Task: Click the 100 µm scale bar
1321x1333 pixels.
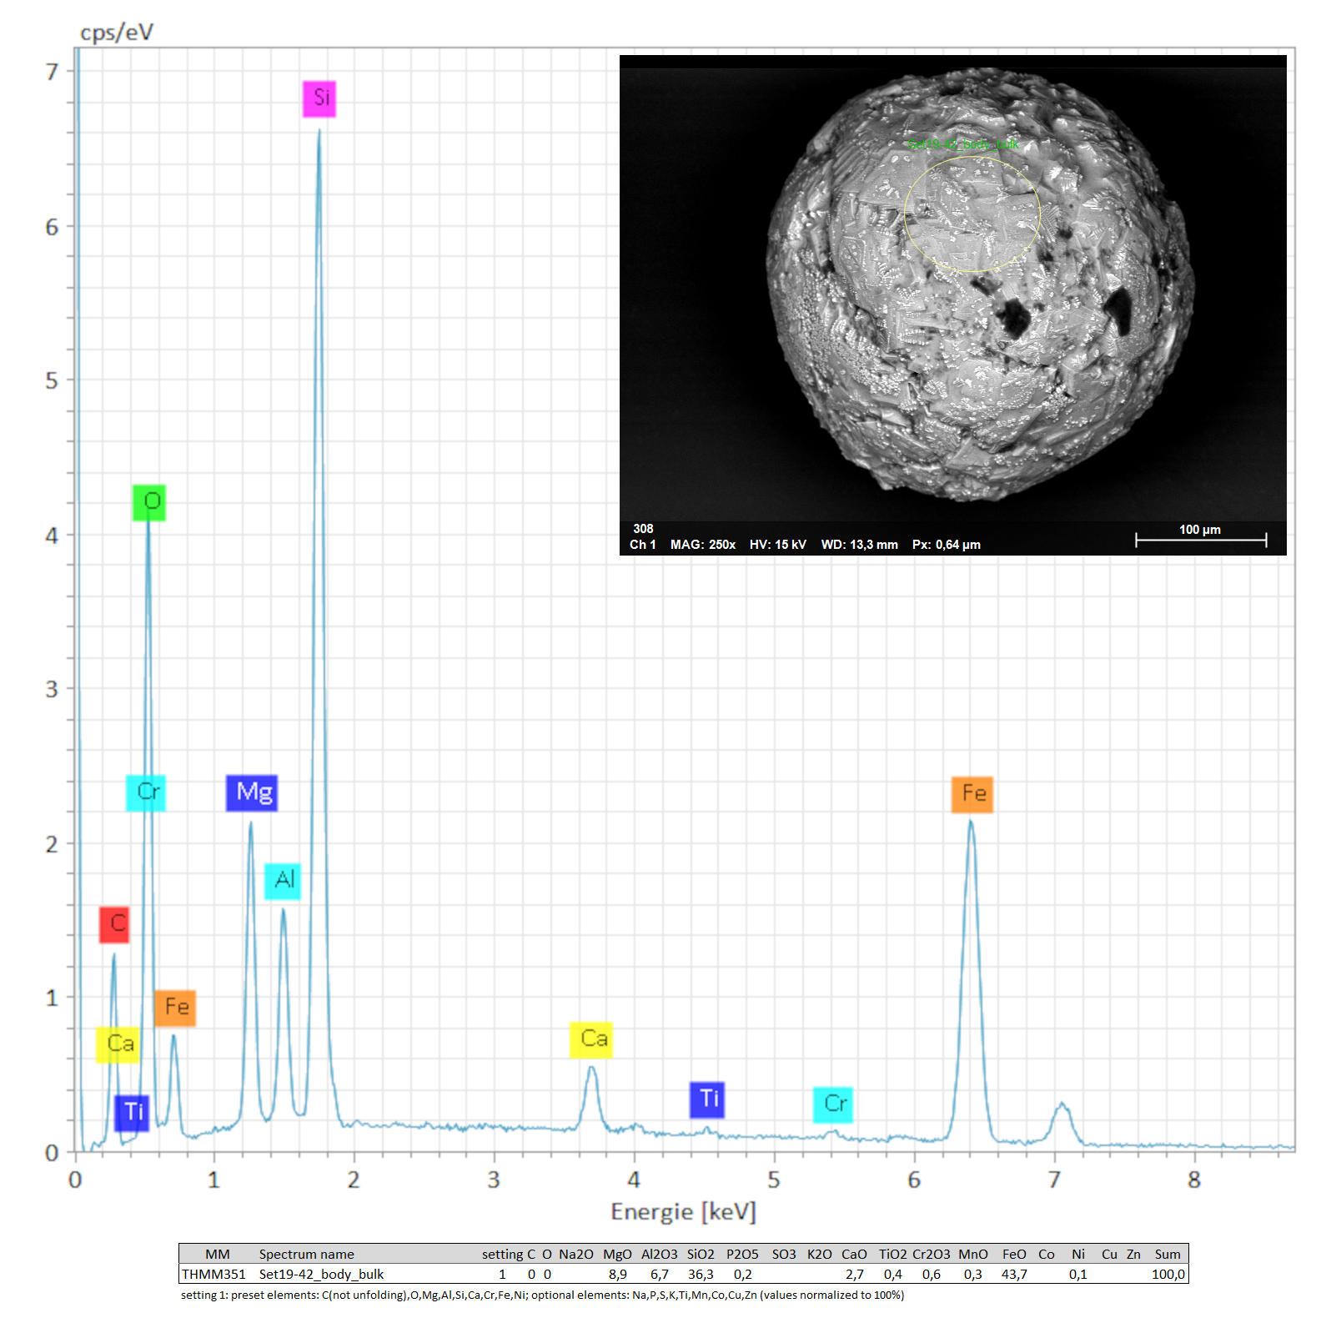Action: [1201, 538]
